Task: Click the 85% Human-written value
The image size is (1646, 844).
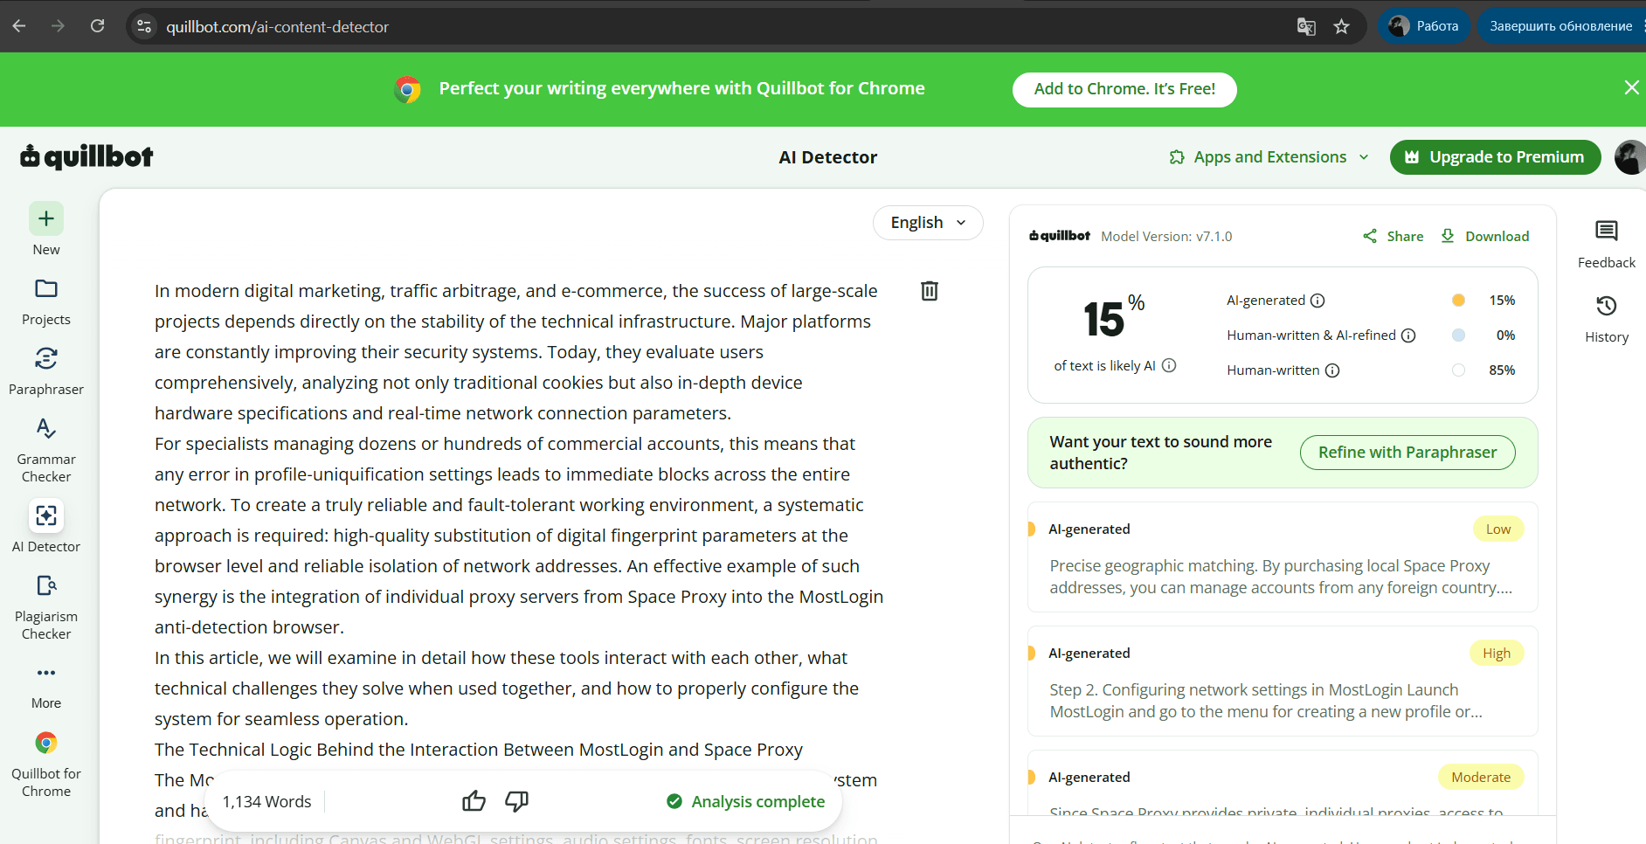Action: 1502,370
